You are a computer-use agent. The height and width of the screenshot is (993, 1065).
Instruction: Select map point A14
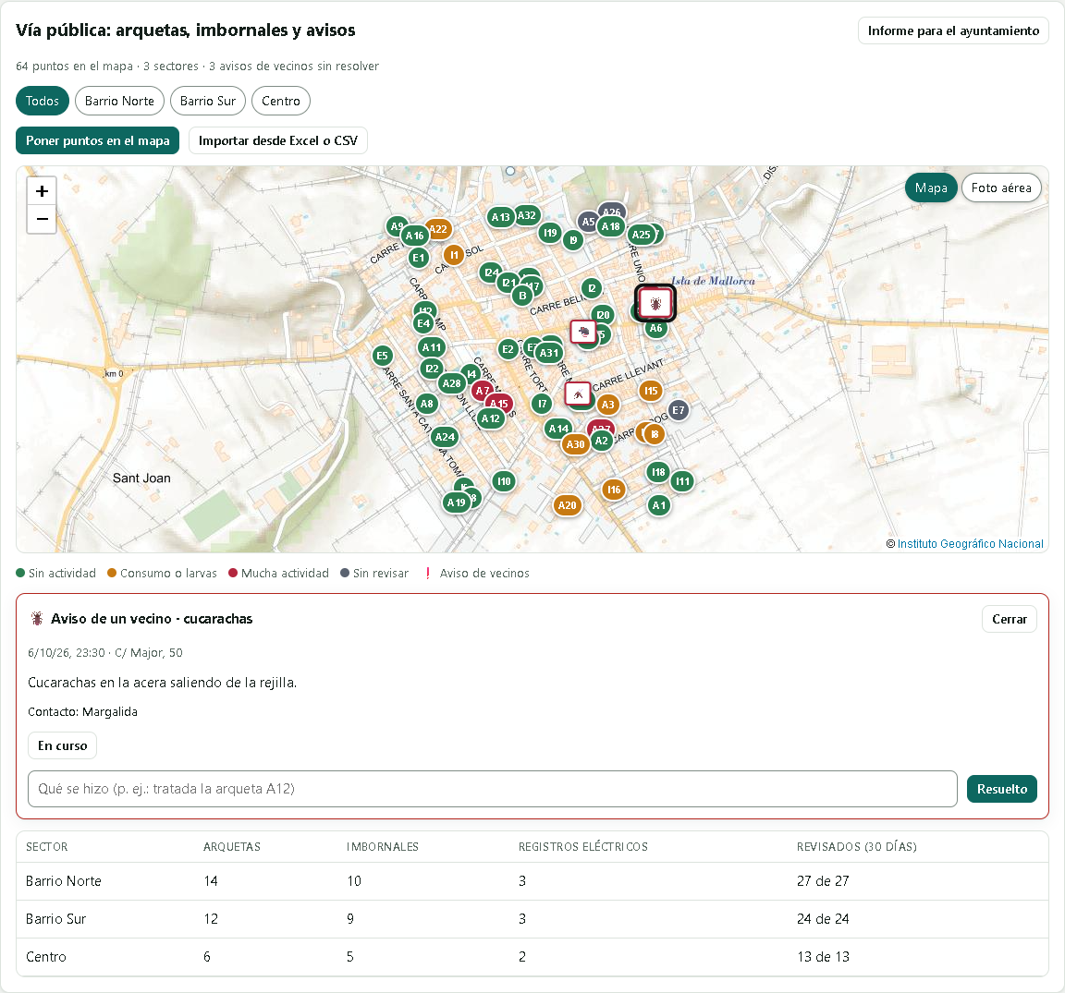(558, 429)
